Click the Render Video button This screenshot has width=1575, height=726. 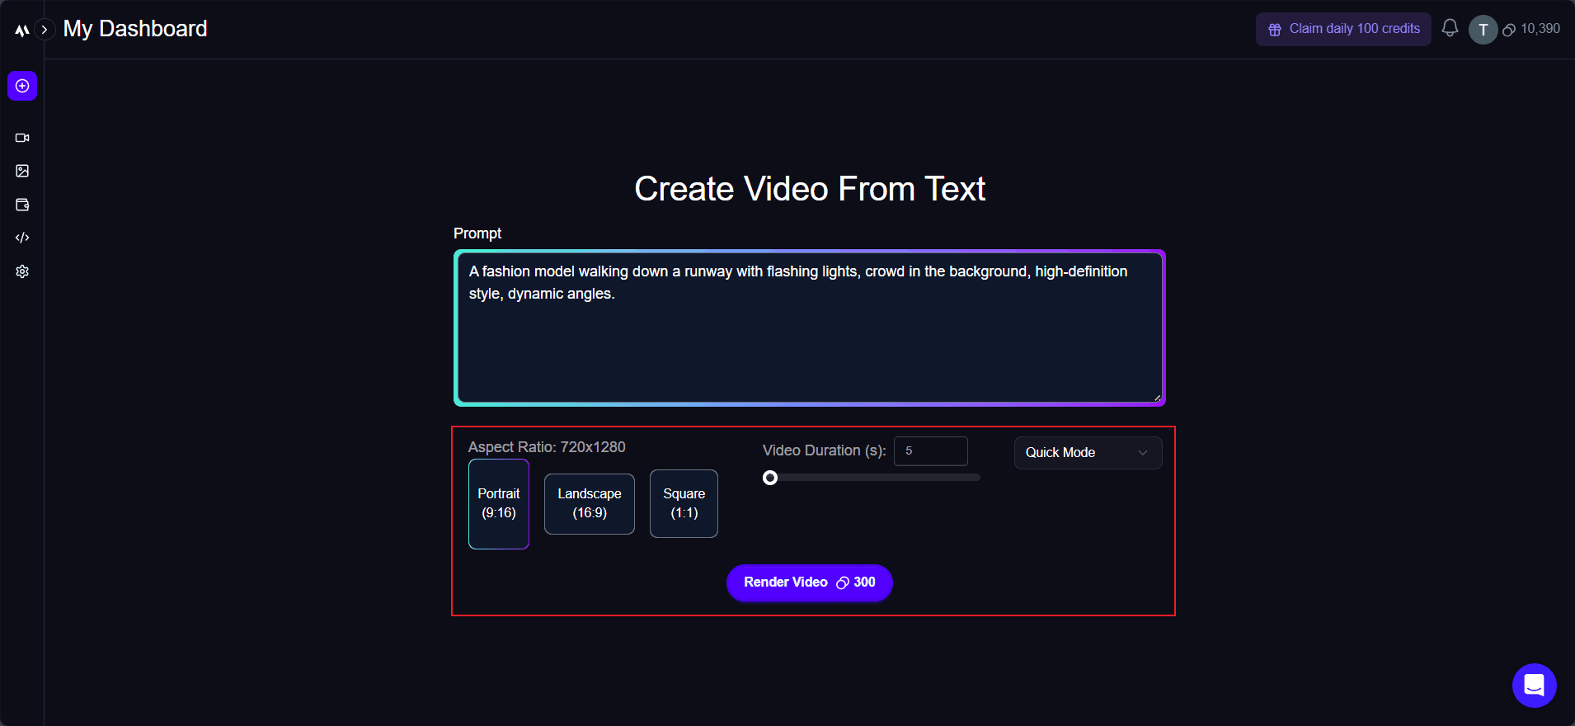tap(809, 582)
